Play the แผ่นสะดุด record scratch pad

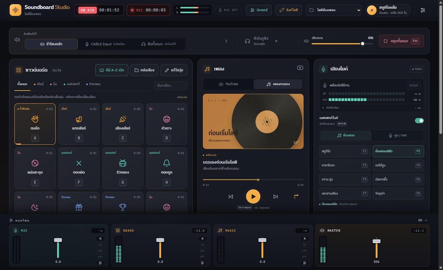35,168
